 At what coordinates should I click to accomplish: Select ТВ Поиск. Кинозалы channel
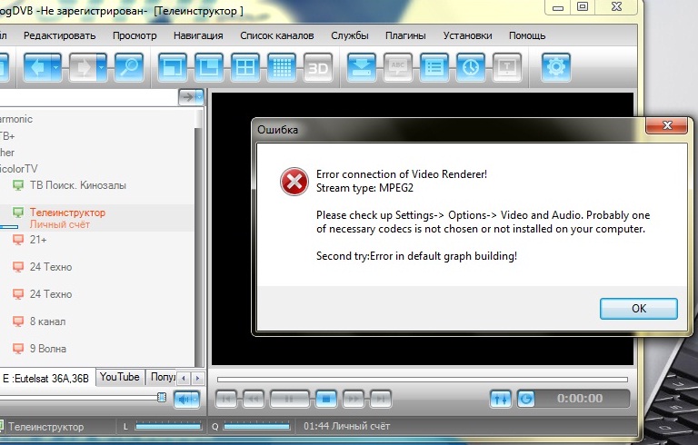(x=77, y=185)
